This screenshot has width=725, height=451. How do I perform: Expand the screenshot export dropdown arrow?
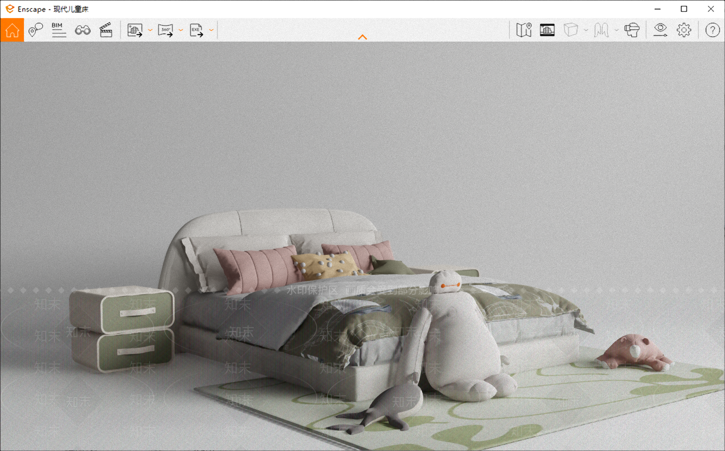pos(150,30)
